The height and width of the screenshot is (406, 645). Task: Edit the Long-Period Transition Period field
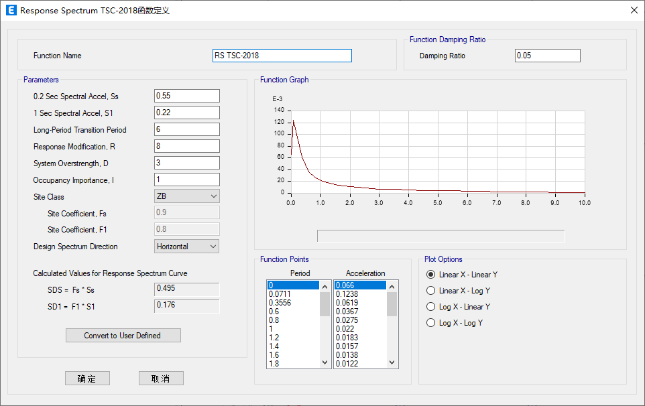point(187,129)
